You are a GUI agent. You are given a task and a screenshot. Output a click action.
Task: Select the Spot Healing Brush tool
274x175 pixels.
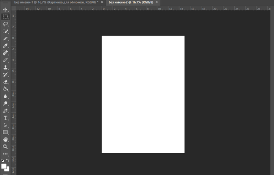pos(5,53)
